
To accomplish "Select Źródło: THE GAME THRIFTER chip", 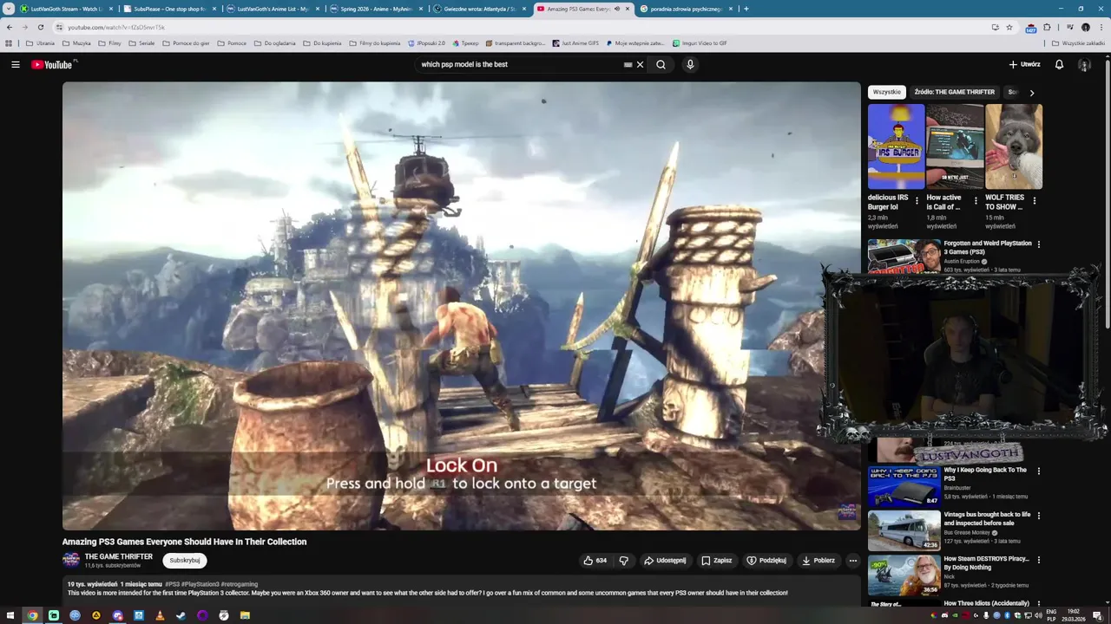I will point(955,92).
